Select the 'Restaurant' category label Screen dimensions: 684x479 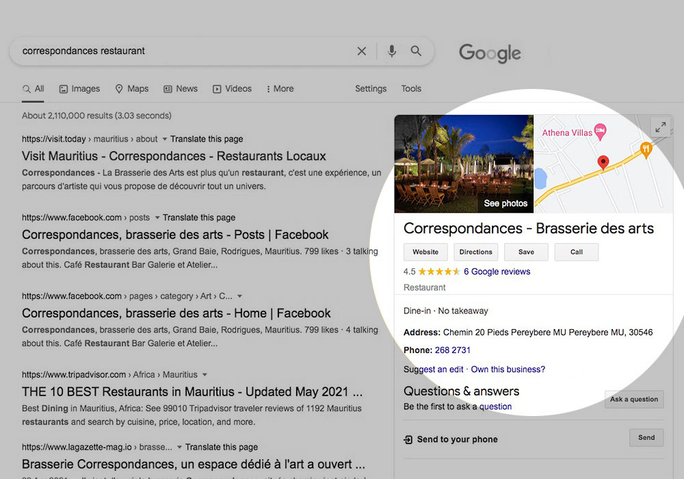point(425,287)
